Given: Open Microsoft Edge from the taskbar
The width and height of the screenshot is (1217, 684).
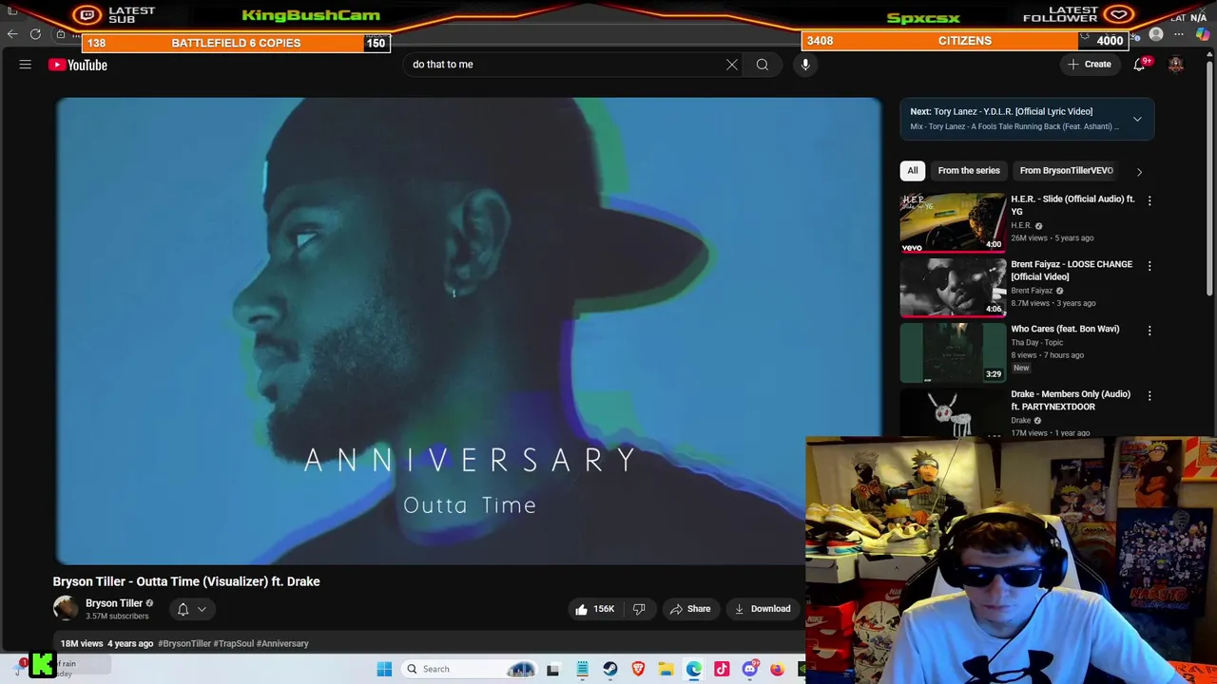Looking at the screenshot, I should tap(694, 669).
